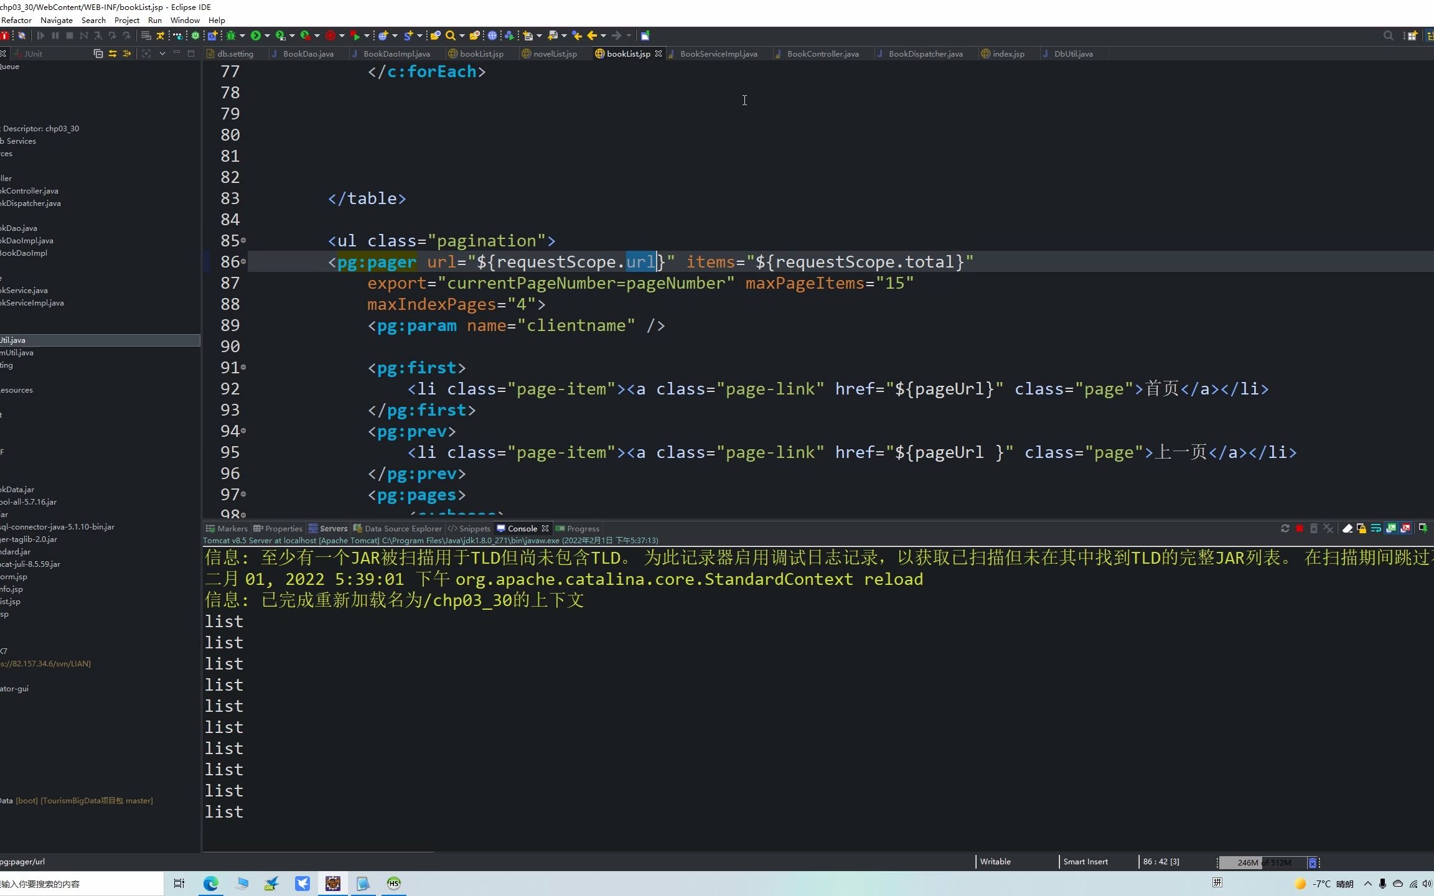
Task: Open Microsoft Edge from the taskbar
Action: pyautogui.click(x=210, y=884)
